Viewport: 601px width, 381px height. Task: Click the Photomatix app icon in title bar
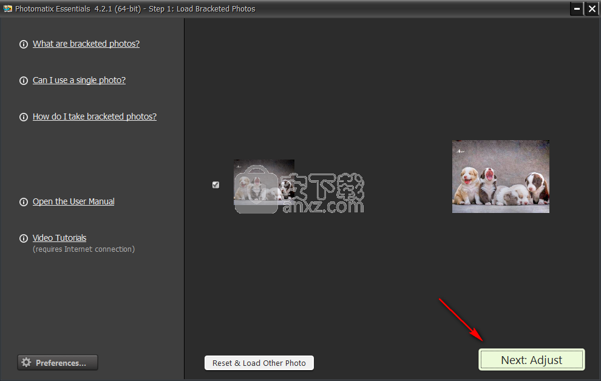pos(8,8)
